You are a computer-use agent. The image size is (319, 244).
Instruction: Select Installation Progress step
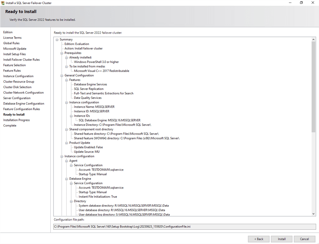click(x=16, y=120)
